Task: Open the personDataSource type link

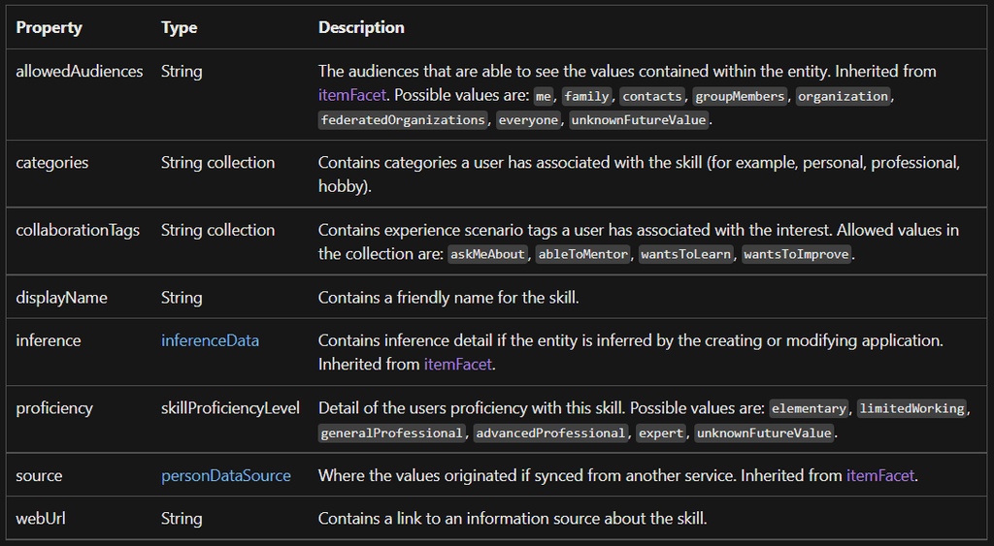Action: tap(225, 476)
